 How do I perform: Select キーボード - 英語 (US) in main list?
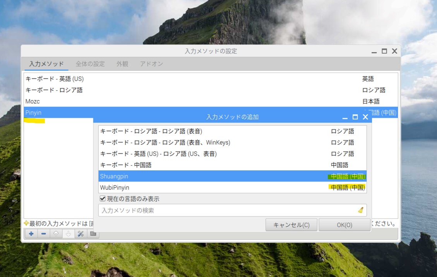coord(55,79)
